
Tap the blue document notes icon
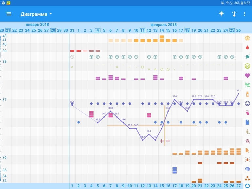[247, 122]
